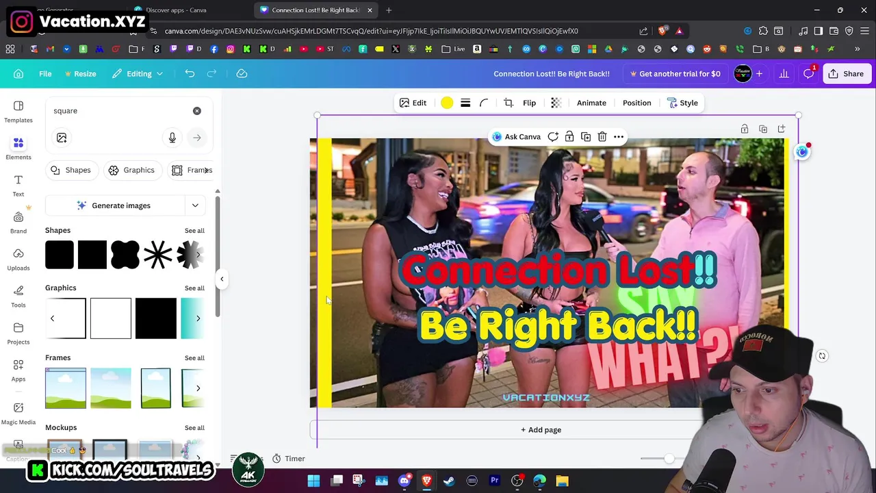
Task: Delete the selected element
Action: (x=602, y=137)
